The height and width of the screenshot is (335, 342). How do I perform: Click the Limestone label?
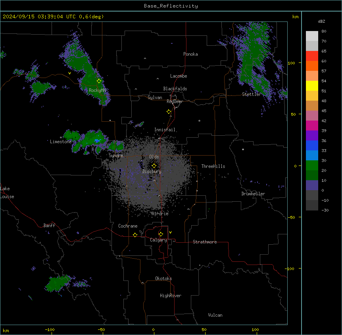coord(61,142)
